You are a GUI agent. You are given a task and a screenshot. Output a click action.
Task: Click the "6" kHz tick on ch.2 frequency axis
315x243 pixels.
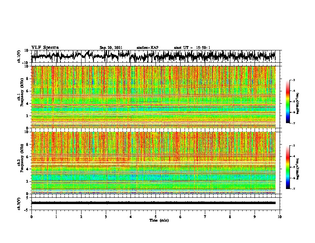[27, 157]
